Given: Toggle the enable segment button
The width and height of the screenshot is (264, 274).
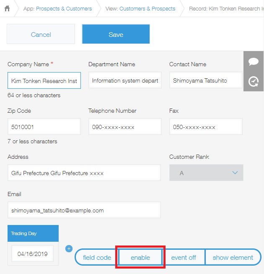Looking at the screenshot, I should (x=140, y=258).
